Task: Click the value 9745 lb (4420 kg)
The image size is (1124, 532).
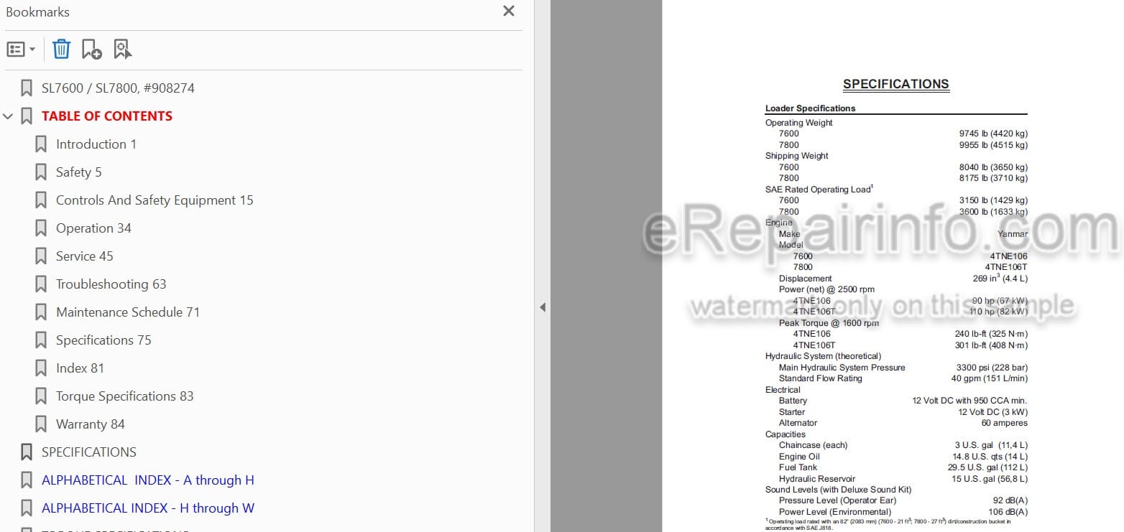Action: tap(993, 134)
